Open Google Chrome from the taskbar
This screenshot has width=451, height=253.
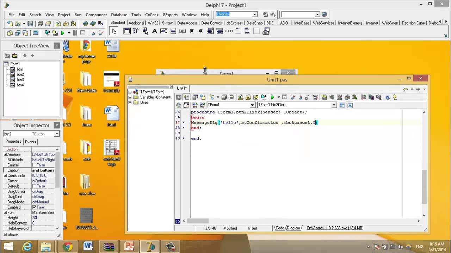click(67, 246)
